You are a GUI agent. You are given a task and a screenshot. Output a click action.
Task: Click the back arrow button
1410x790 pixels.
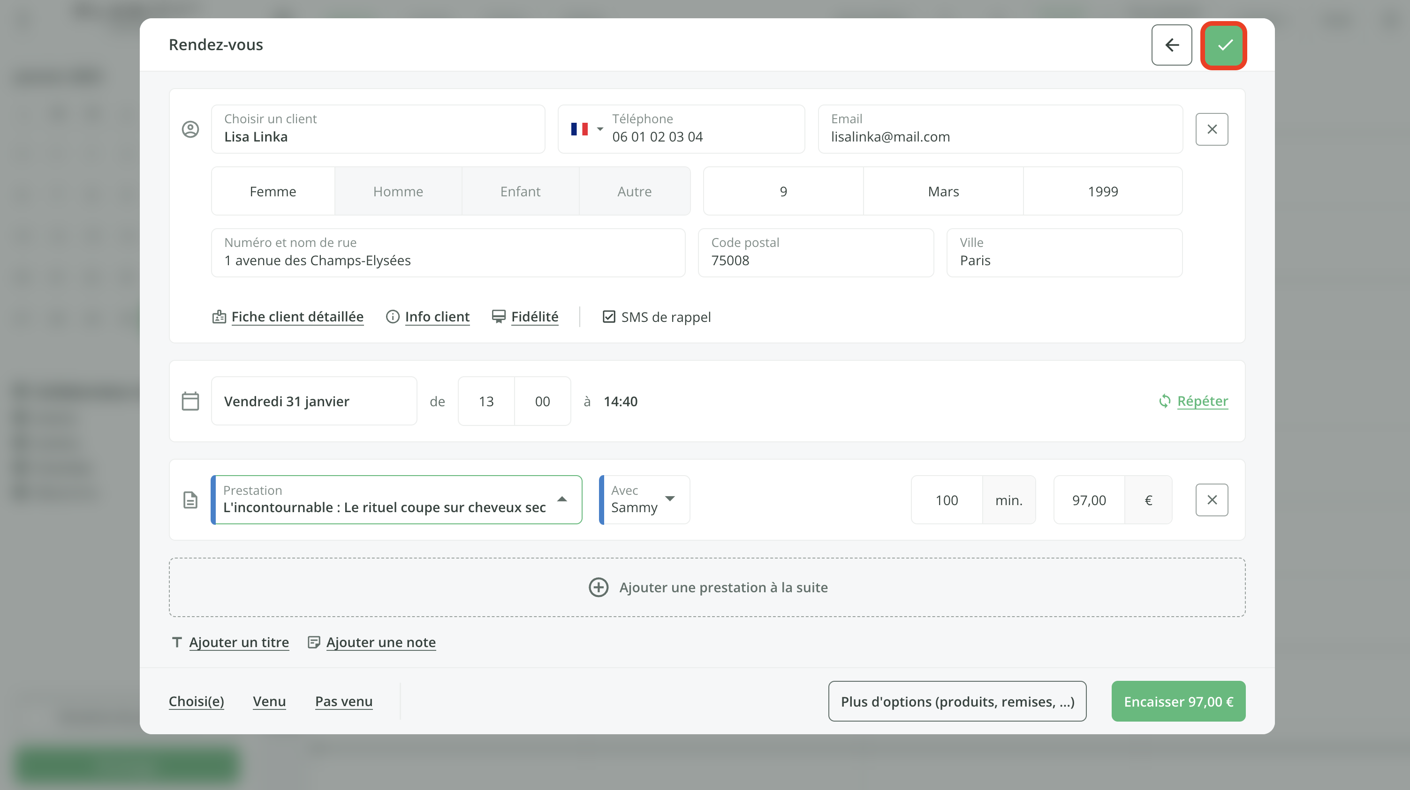[1171, 45]
